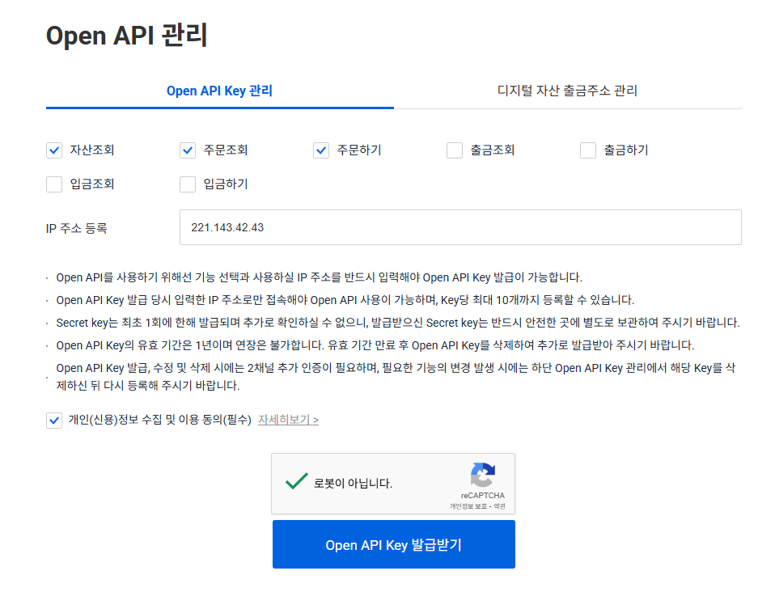Enable the 출금조회 checkbox
This screenshot has height=592, width=758.
(x=454, y=150)
